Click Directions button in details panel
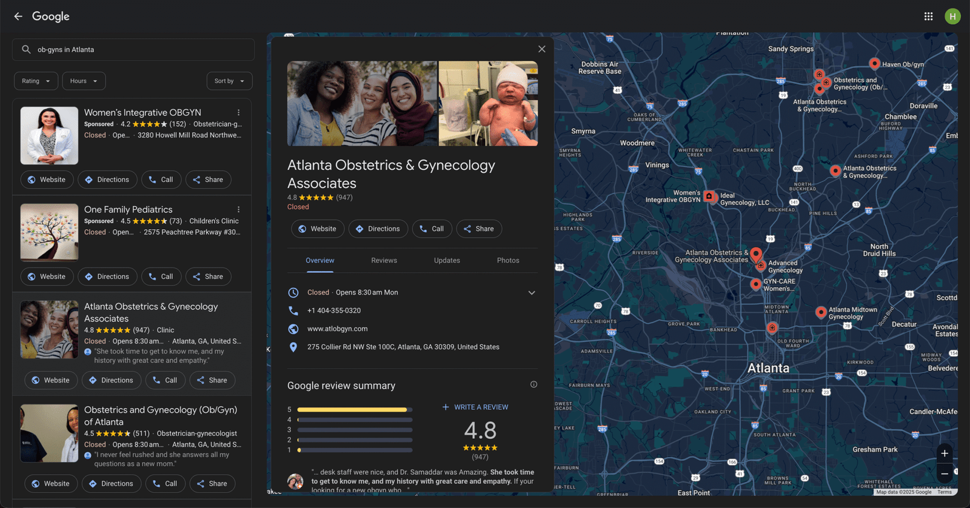The height and width of the screenshot is (508, 970). (x=378, y=229)
